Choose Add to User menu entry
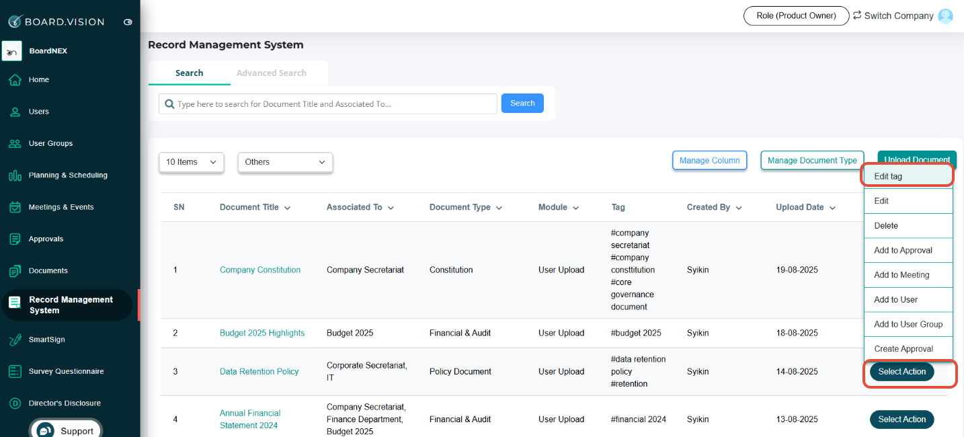 (908, 300)
